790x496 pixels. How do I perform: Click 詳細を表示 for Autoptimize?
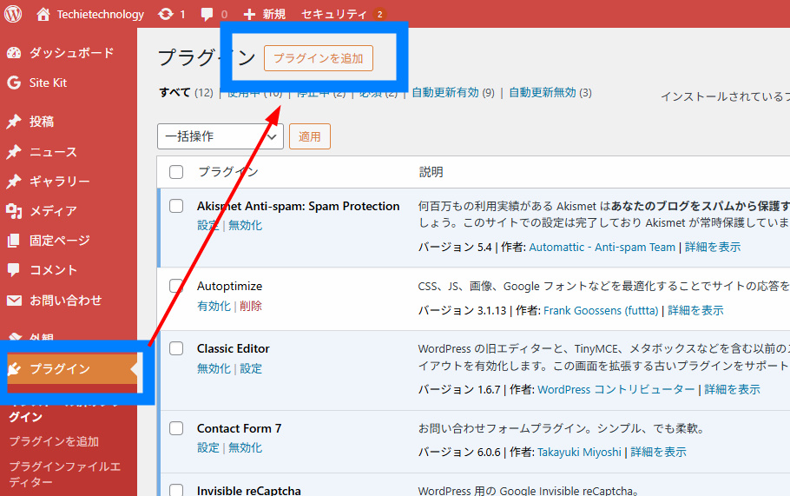pos(695,310)
